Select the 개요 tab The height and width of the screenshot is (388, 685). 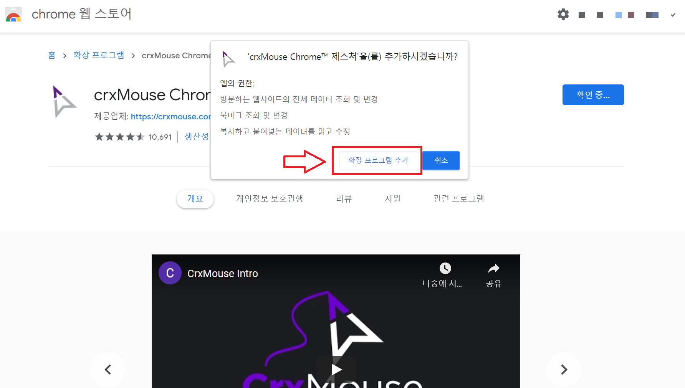tap(195, 199)
